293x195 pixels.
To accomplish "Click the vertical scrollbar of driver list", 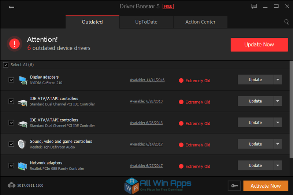I will (291, 109).
